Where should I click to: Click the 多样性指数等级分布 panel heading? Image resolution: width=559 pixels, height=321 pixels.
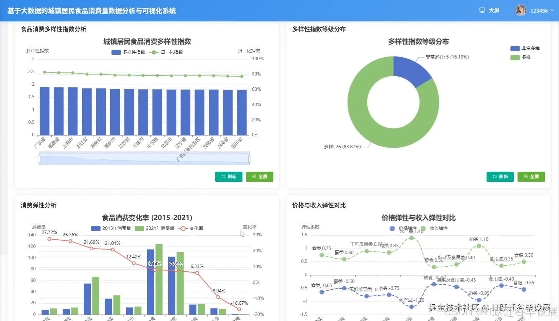[x=319, y=29]
